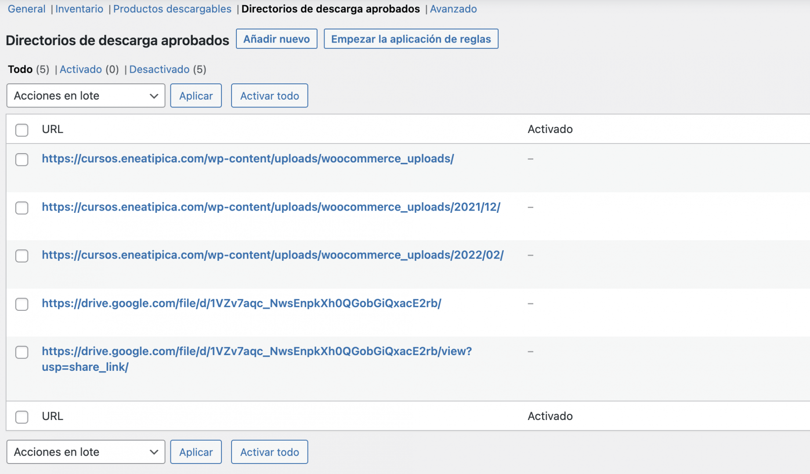Viewport: 810px width, 474px height.
Task: Switch to the Inventario tab
Action: (x=79, y=9)
